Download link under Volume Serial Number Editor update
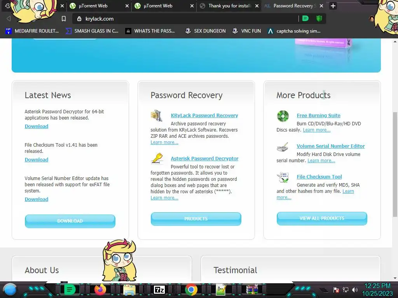 point(36,199)
